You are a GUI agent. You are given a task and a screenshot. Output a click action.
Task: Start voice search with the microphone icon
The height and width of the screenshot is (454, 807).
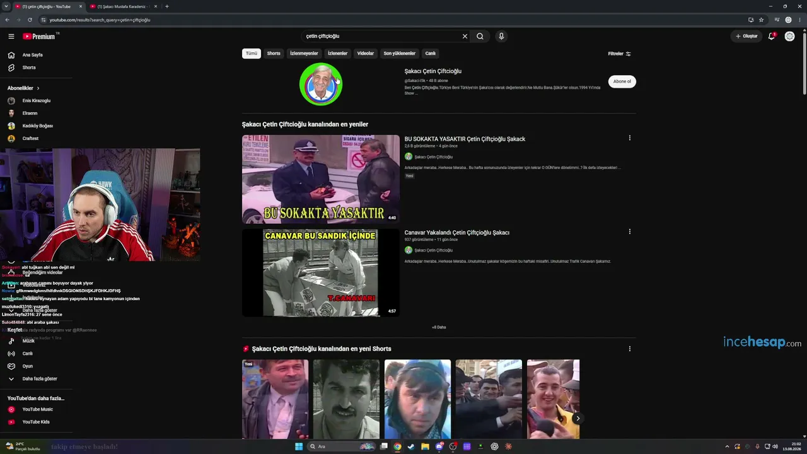pyautogui.click(x=501, y=37)
